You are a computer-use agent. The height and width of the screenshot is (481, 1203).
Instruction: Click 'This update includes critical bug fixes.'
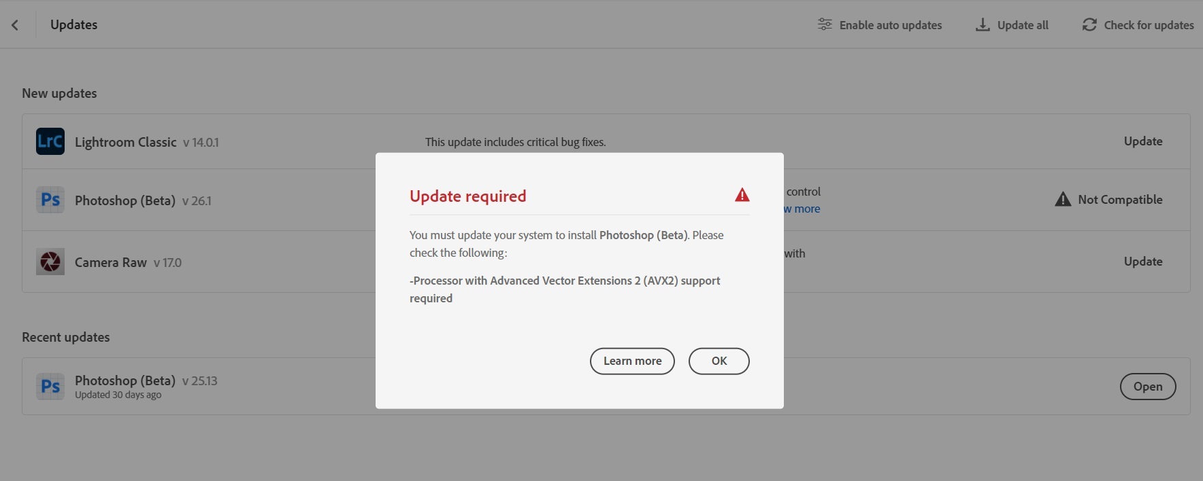point(515,142)
